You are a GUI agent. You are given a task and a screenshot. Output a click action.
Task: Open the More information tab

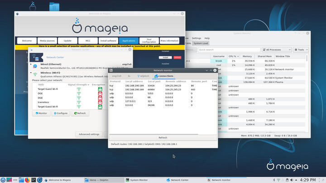pyautogui.click(x=169, y=41)
